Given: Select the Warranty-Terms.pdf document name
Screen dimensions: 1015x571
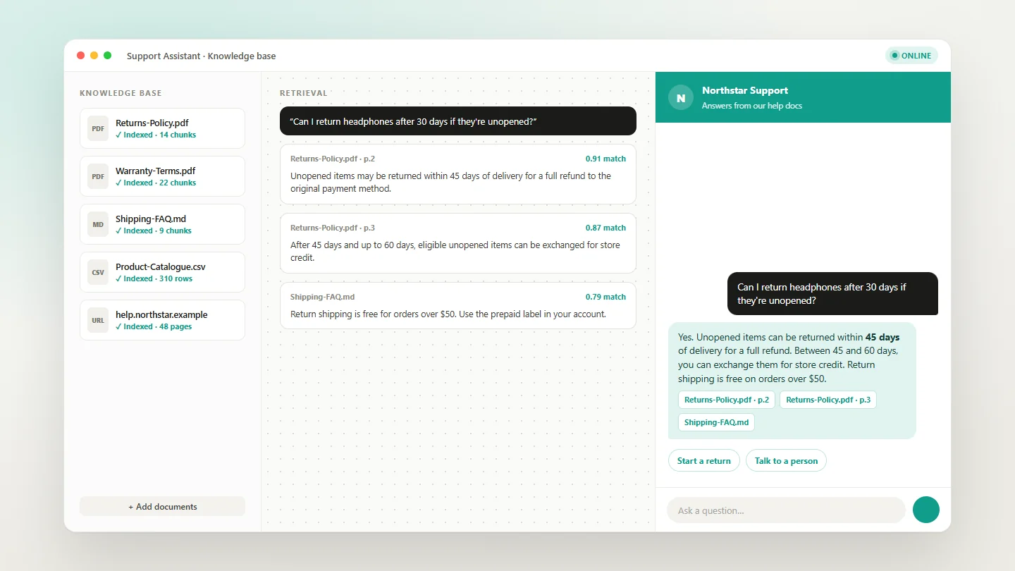Looking at the screenshot, I should coord(156,171).
